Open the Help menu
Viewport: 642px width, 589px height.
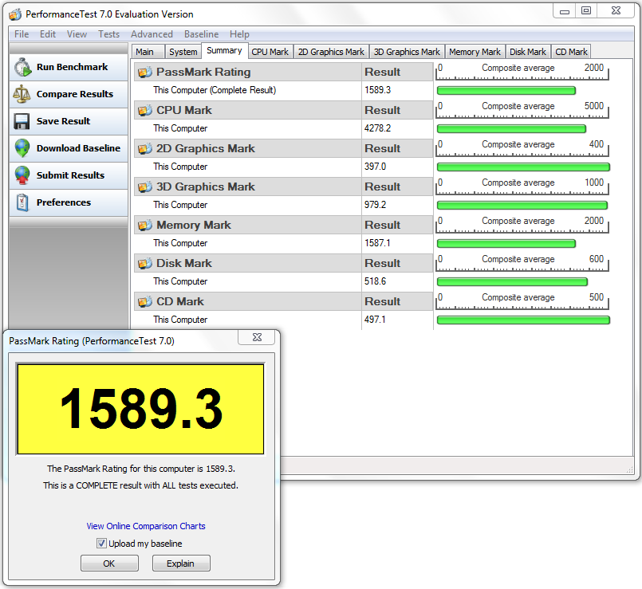coord(239,34)
